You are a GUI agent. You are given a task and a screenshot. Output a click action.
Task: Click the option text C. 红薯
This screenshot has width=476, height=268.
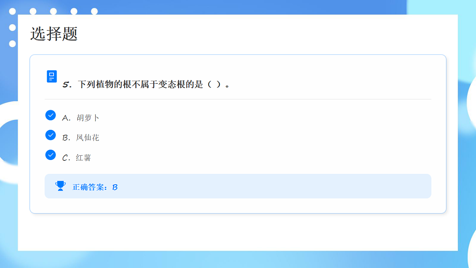[77, 158]
